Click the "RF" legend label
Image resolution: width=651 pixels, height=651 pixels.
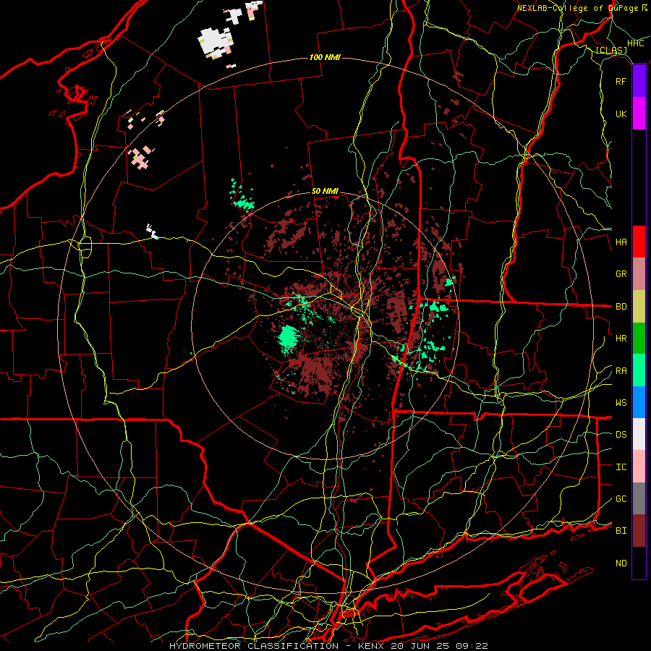coord(621,81)
